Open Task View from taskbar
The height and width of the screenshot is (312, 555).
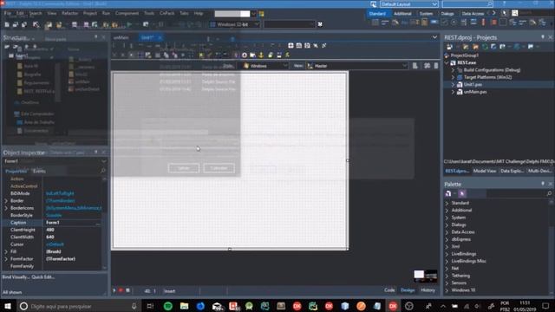pos(150,306)
